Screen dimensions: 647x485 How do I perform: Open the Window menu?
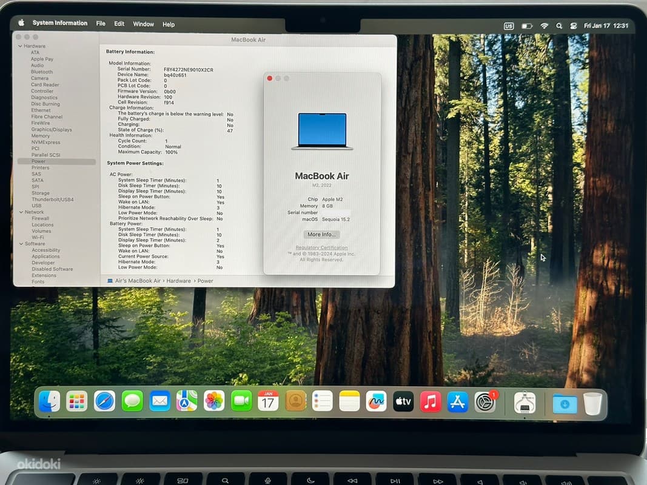[x=143, y=24]
